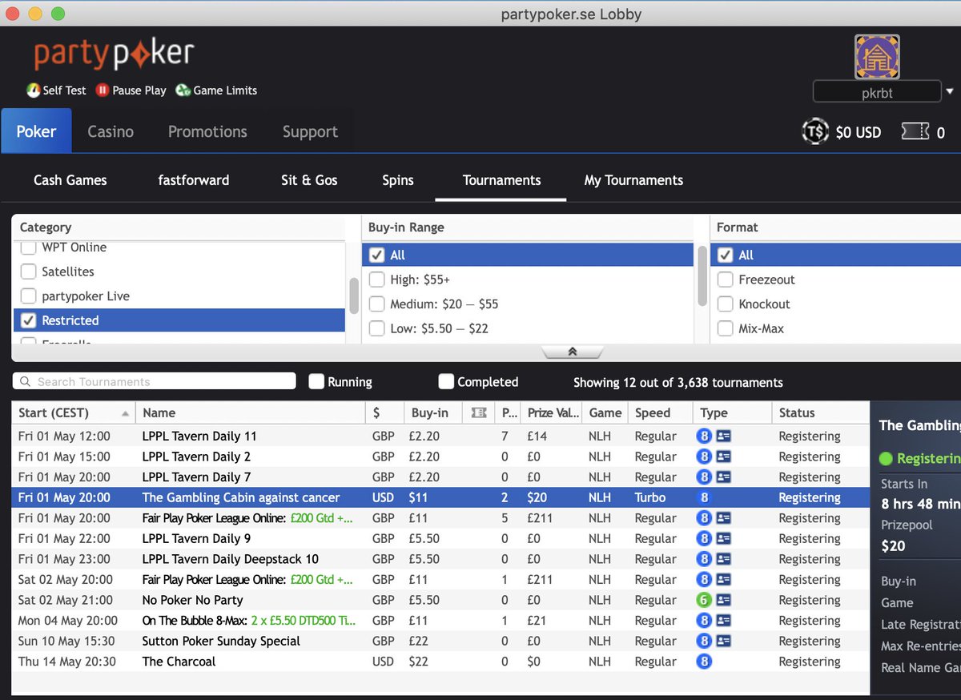Screen dimensions: 961x700
Task: Click in Search Tournaments field
Action: (155, 381)
